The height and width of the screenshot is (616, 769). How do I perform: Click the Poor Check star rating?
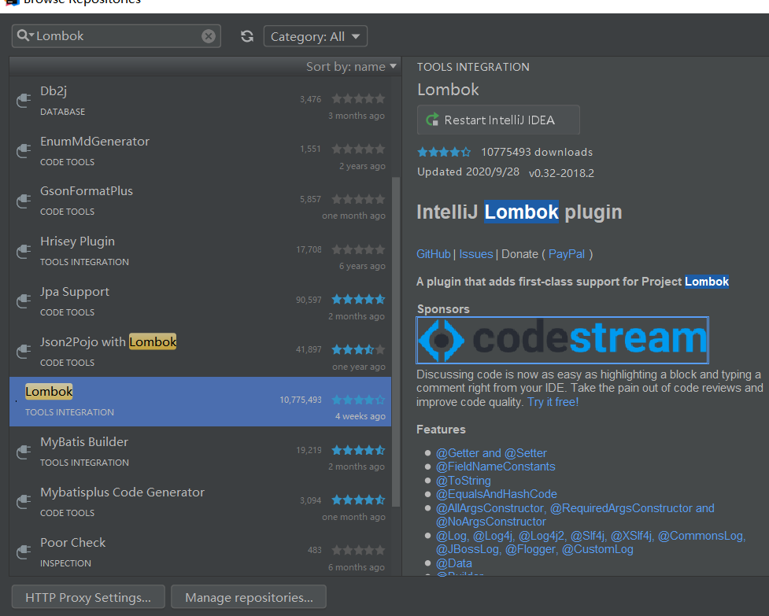coord(358,551)
